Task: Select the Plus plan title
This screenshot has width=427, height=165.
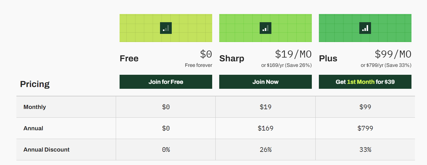Action: click(328, 58)
